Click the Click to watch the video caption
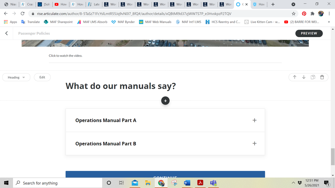 click(x=65, y=56)
